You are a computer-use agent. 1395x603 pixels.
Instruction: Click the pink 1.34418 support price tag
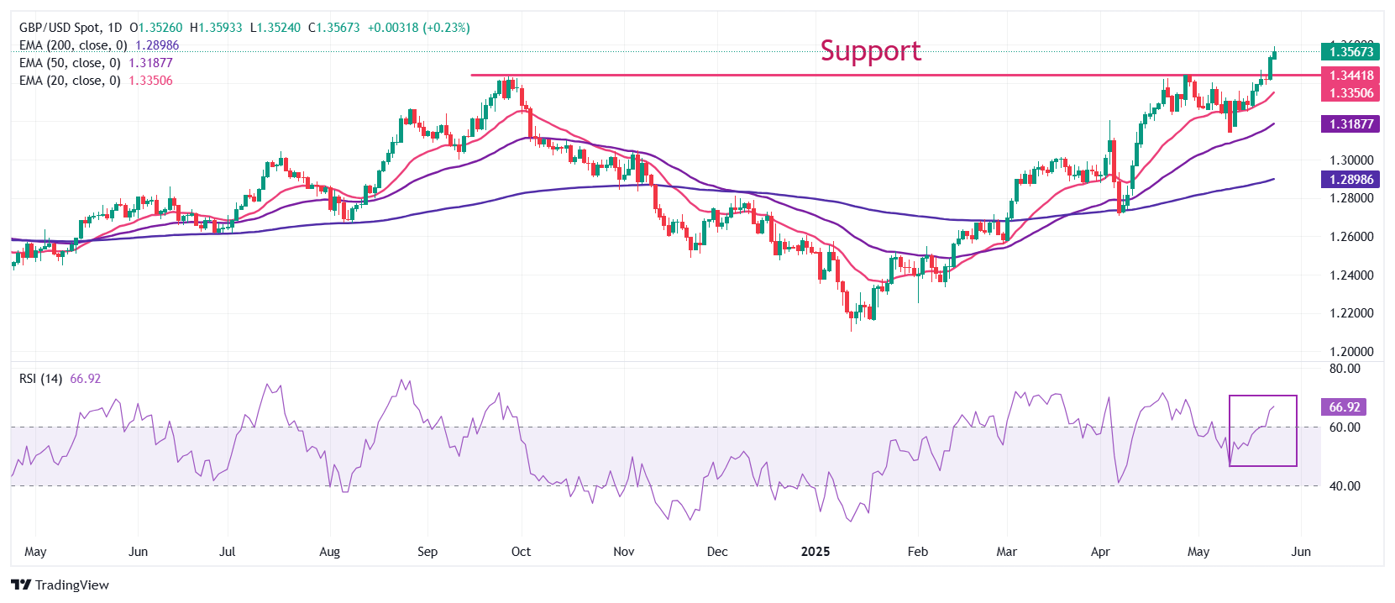click(1350, 76)
